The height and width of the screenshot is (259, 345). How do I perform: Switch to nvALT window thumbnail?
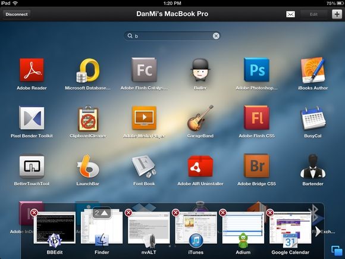tap(149, 227)
